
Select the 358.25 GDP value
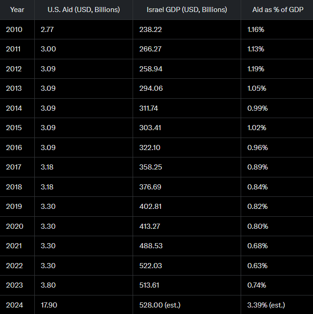pos(151,167)
